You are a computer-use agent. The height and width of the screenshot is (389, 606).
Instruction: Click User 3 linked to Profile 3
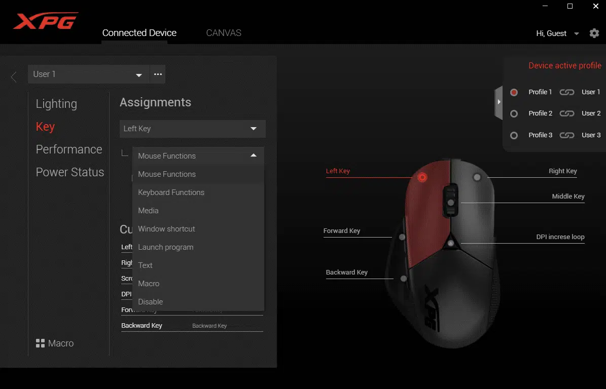click(x=591, y=135)
